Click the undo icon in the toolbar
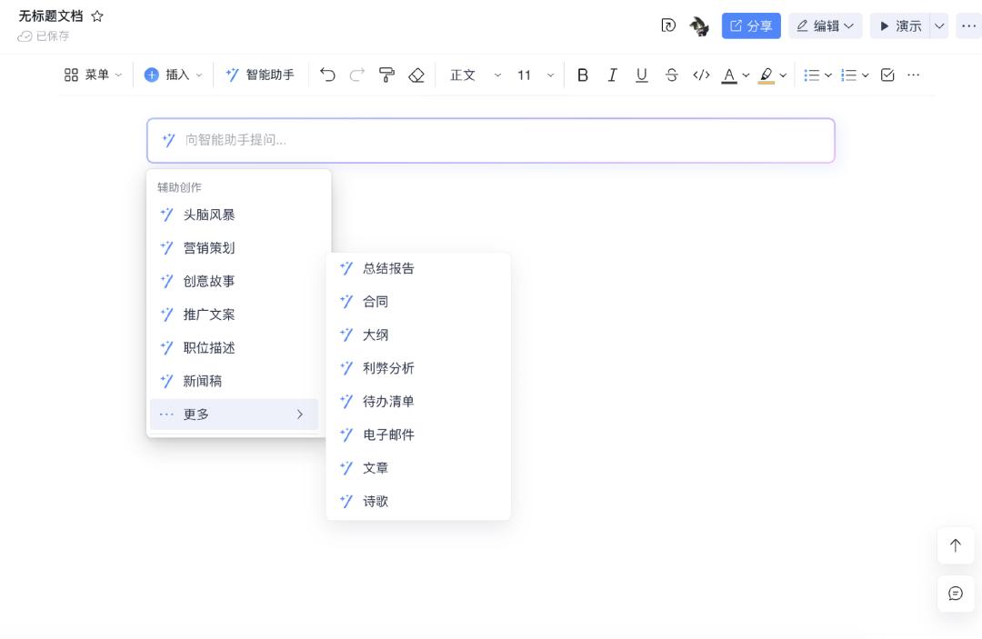The image size is (982, 639). (328, 75)
